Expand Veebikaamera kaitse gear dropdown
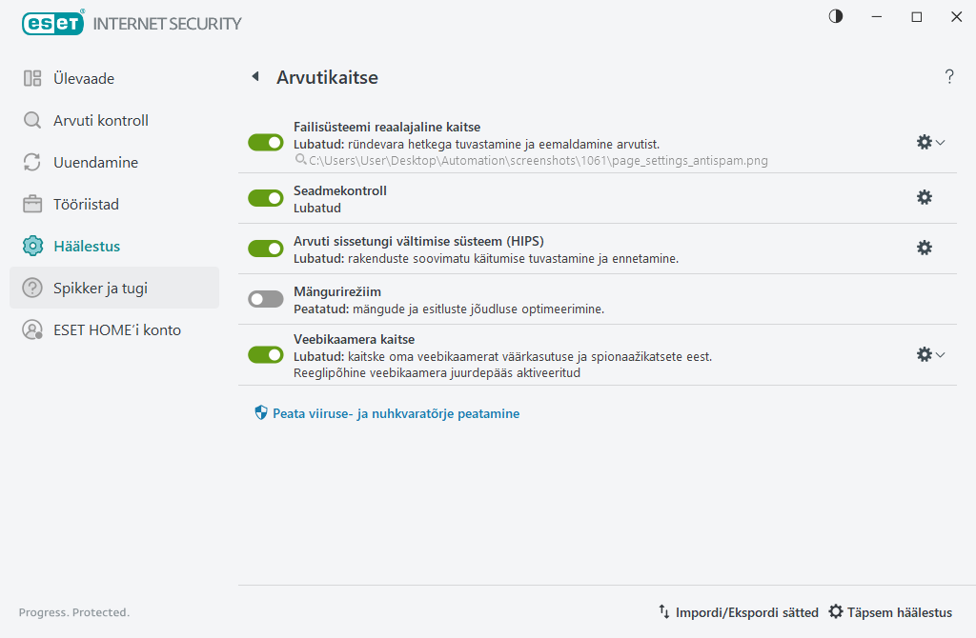Image resolution: width=976 pixels, height=638 pixels. tap(930, 354)
